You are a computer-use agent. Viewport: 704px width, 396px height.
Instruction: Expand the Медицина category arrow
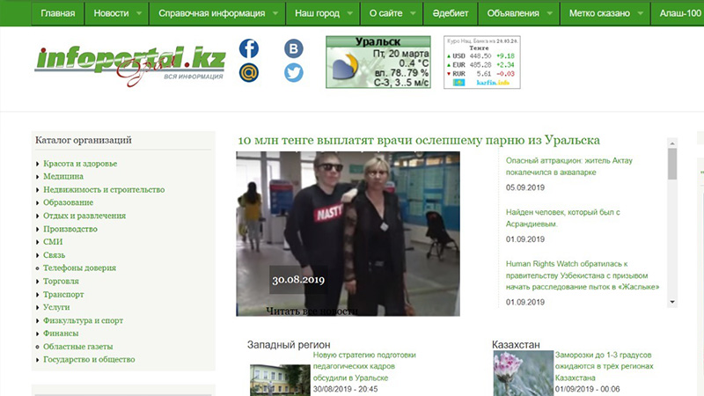coord(38,177)
